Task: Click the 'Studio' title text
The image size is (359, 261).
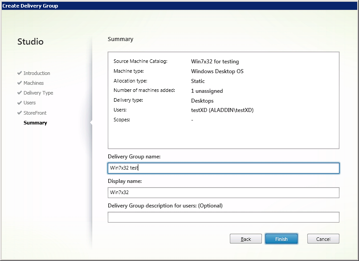Action: point(30,42)
